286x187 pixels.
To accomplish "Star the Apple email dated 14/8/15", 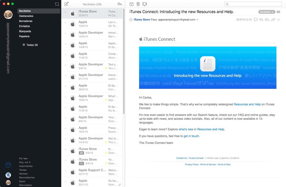I will click(65, 44).
